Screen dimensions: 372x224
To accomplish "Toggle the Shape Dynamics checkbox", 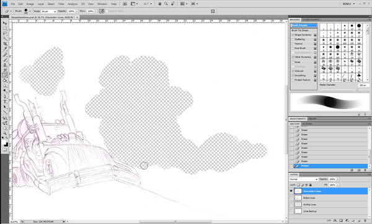I will click(x=293, y=35).
